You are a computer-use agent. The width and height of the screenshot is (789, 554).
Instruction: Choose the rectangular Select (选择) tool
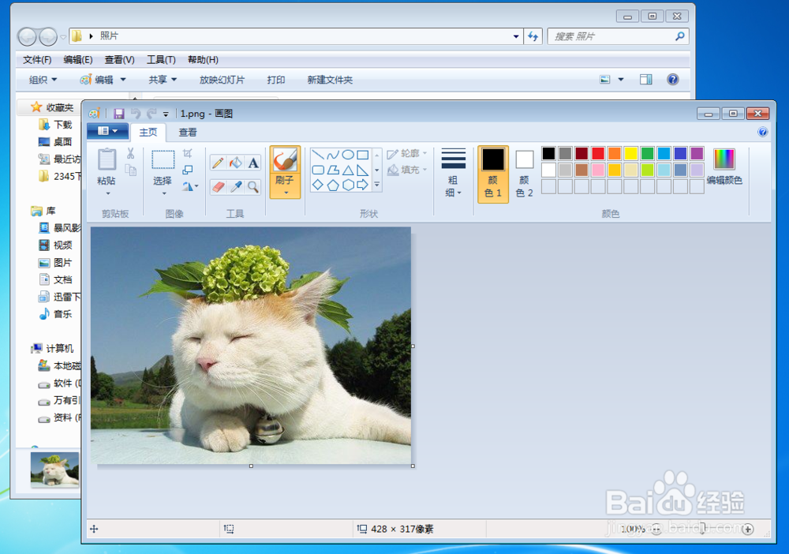(x=163, y=159)
